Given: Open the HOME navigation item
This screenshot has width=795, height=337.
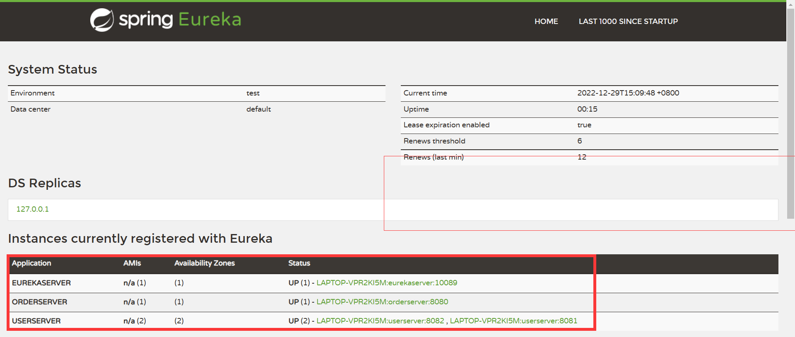Looking at the screenshot, I should tap(546, 22).
